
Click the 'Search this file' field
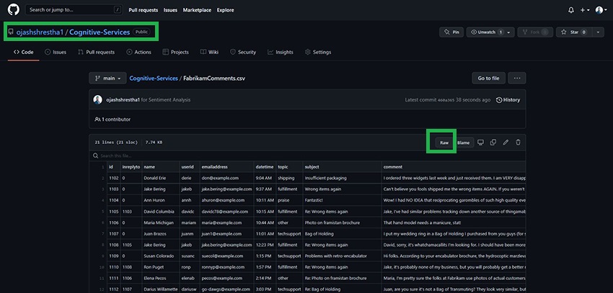[144, 155]
